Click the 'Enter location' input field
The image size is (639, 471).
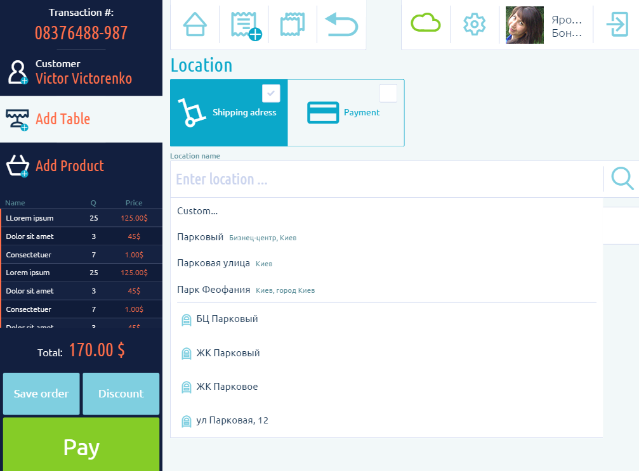(386, 179)
